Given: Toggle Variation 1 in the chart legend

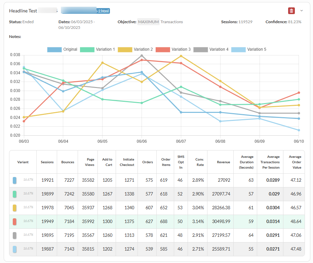Looking at the screenshot, I should [97, 49].
